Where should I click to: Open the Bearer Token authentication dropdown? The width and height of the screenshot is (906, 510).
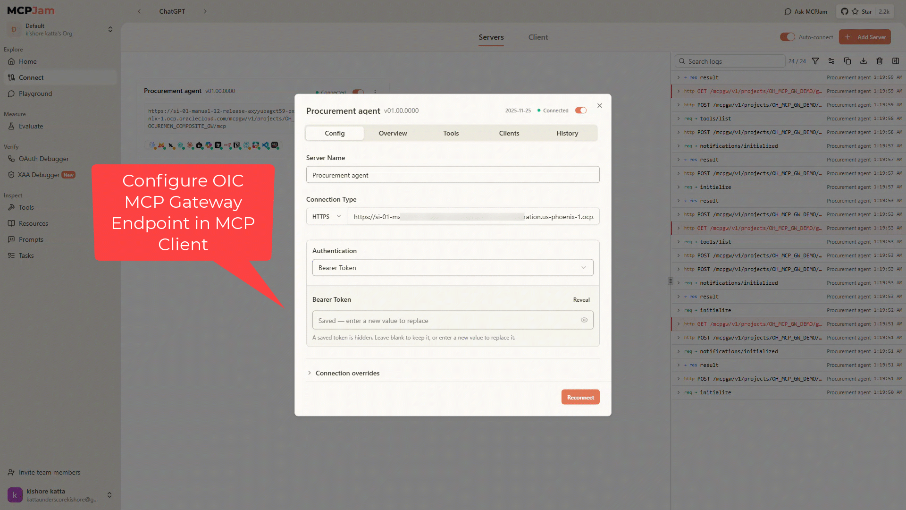click(453, 268)
